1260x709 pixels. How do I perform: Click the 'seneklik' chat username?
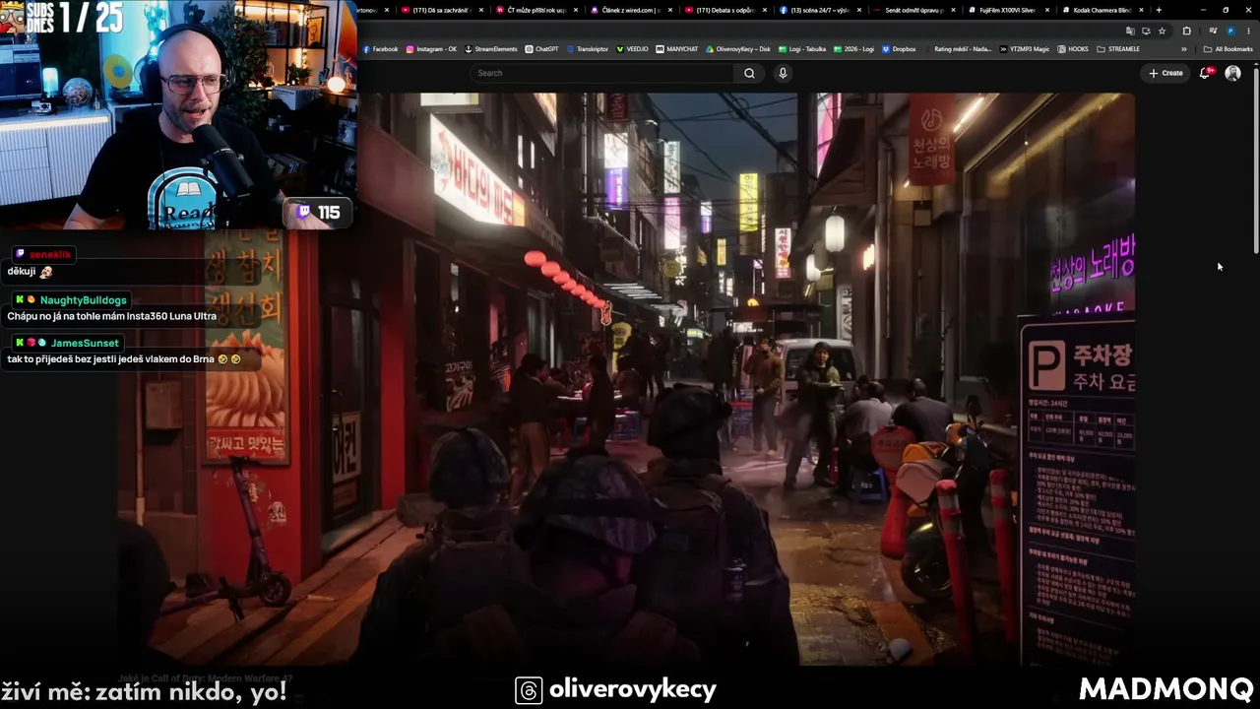pos(49,255)
